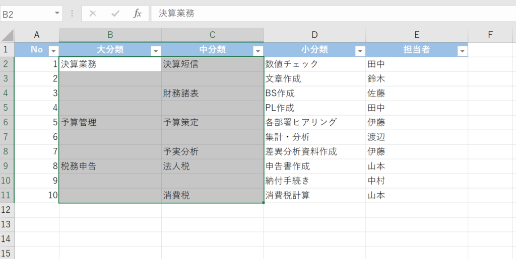Image resolution: width=516 pixels, height=259 pixels.
Task: Click the Name Box showing B2
Action: (x=25, y=14)
